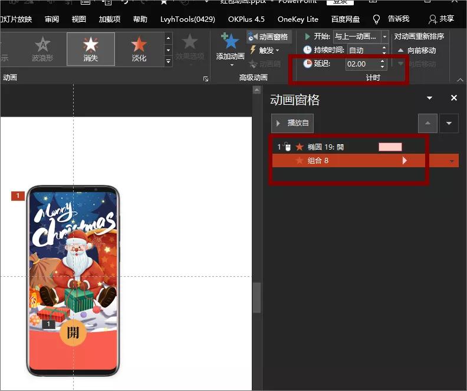Move selected animation down in pane
This screenshot has height=391, width=467.
(449, 123)
